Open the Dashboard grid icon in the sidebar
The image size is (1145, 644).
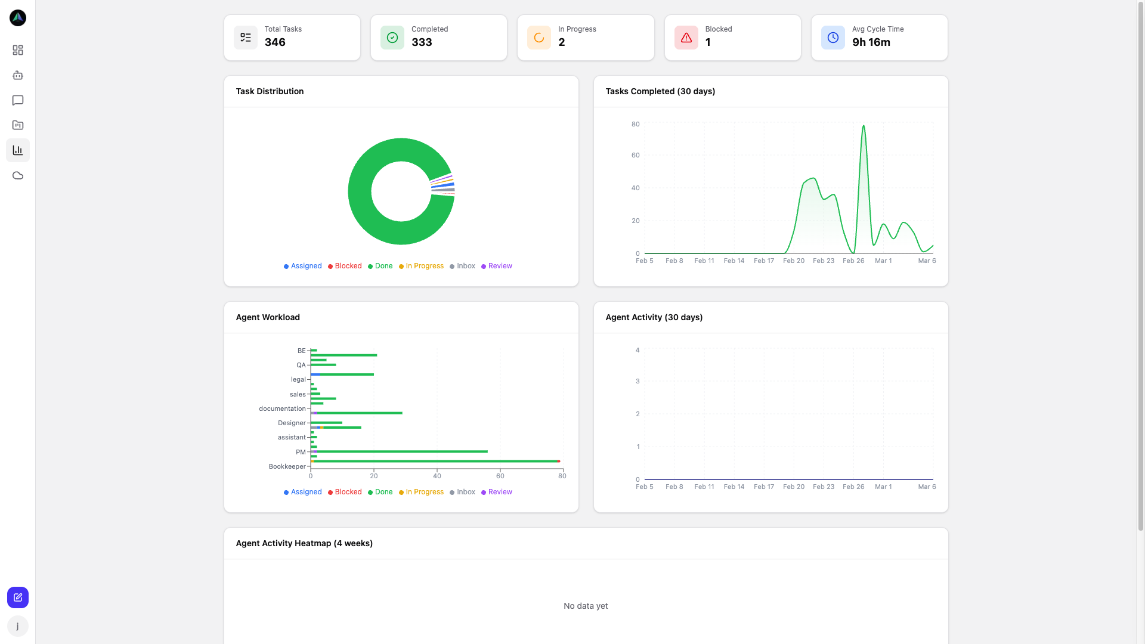click(17, 50)
